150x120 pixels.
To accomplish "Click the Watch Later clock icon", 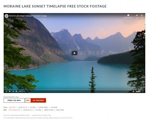I will coord(128,15).
